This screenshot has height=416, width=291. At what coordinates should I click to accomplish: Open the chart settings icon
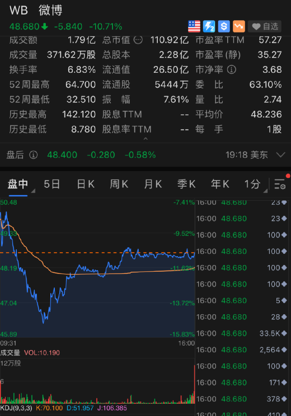[x=280, y=184]
